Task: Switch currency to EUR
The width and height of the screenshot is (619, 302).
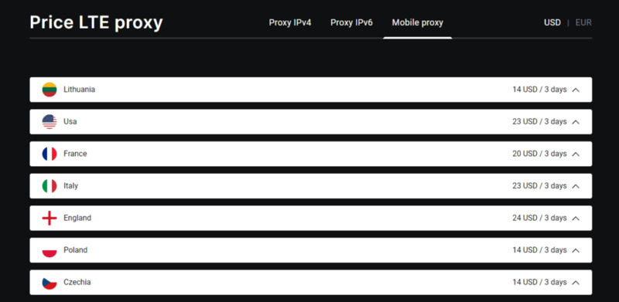Action: (x=583, y=22)
